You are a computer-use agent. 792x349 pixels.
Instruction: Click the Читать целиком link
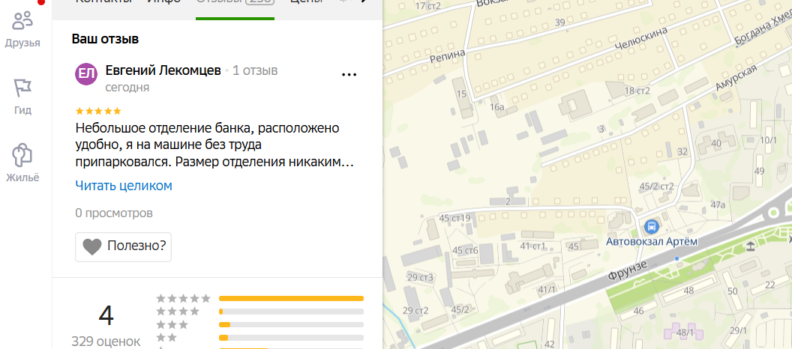[x=124, y=186]
